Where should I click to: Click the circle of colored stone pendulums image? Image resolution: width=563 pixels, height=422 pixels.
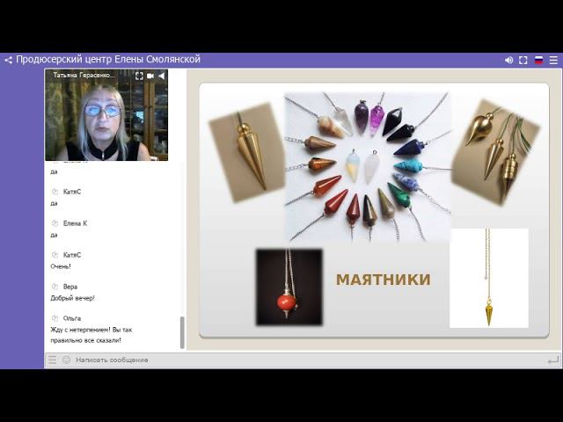(x=368, y=167)
